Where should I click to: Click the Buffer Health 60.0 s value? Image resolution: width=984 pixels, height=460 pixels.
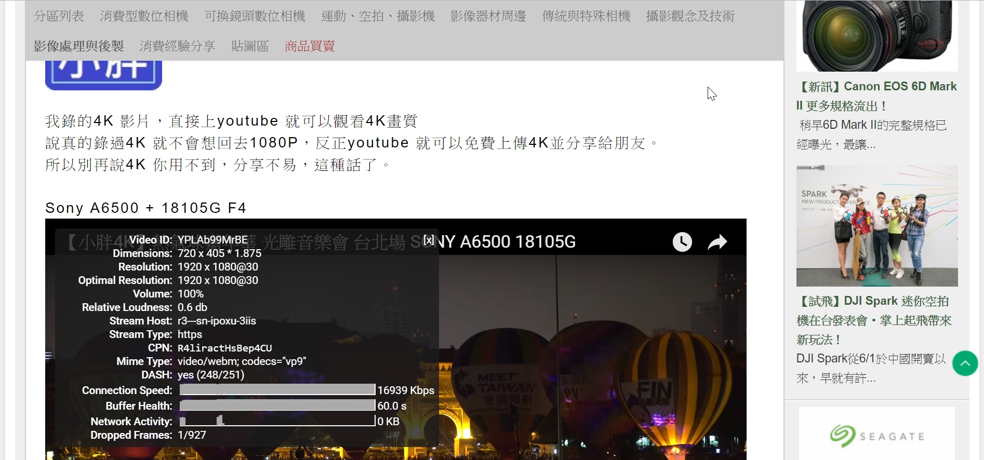coord(392,406)
